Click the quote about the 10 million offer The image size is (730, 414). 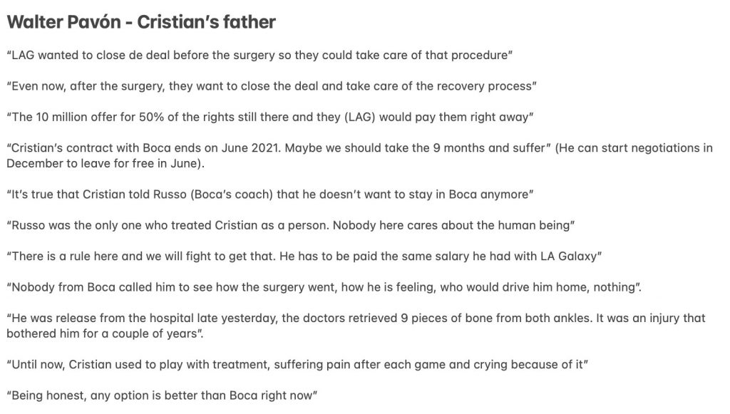point(270,117)
